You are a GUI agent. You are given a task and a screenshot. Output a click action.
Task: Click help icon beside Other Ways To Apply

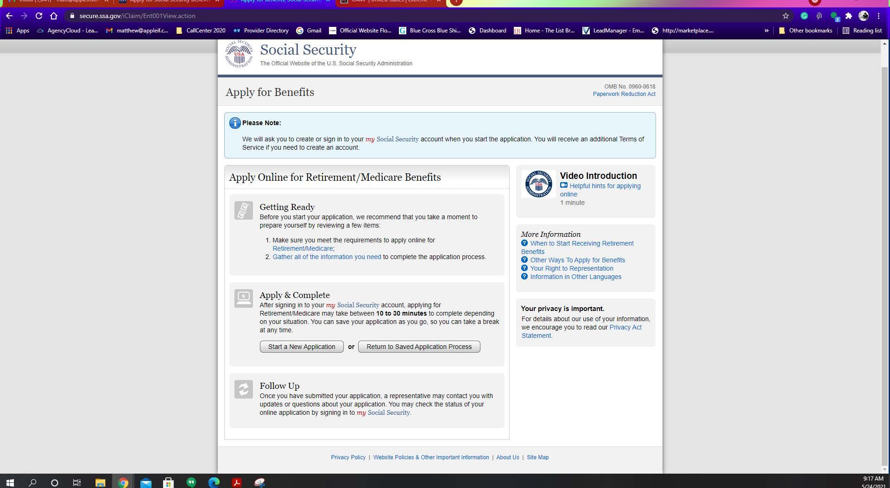[x=524, y=260]
